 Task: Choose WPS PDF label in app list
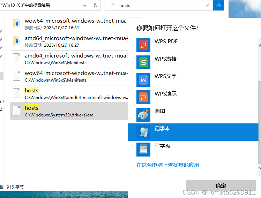166,41
